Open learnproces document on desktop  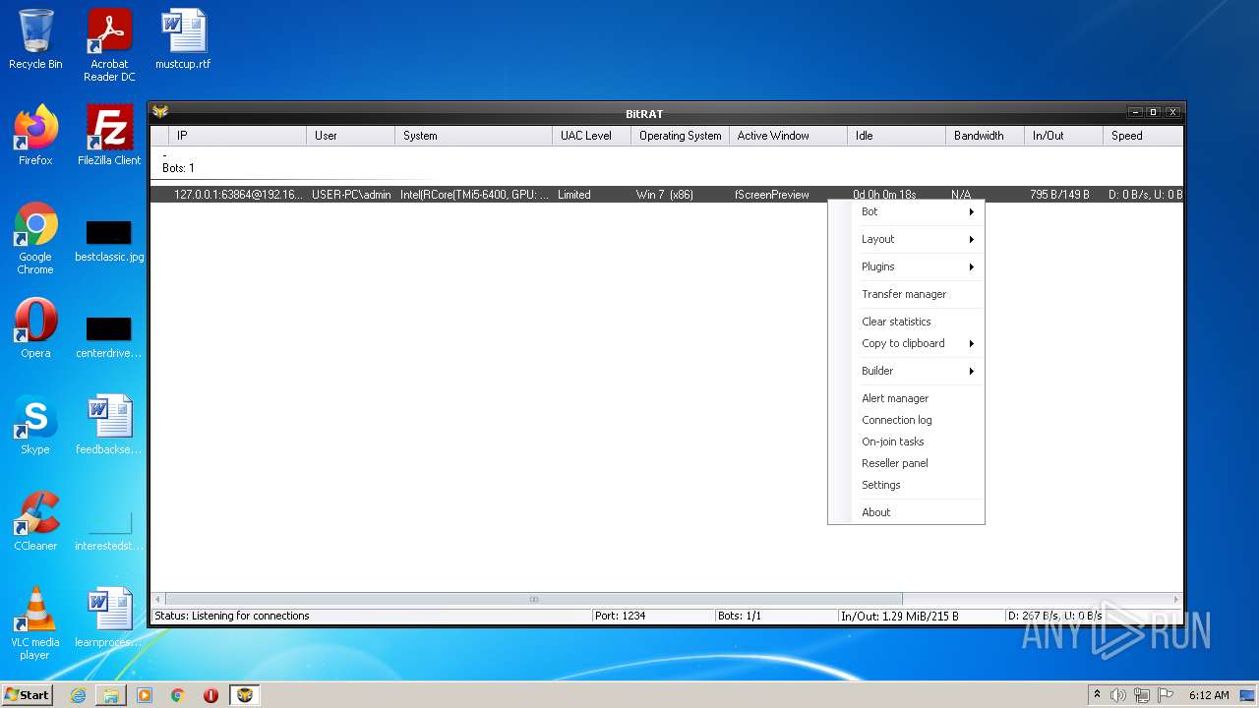point(109,618)
